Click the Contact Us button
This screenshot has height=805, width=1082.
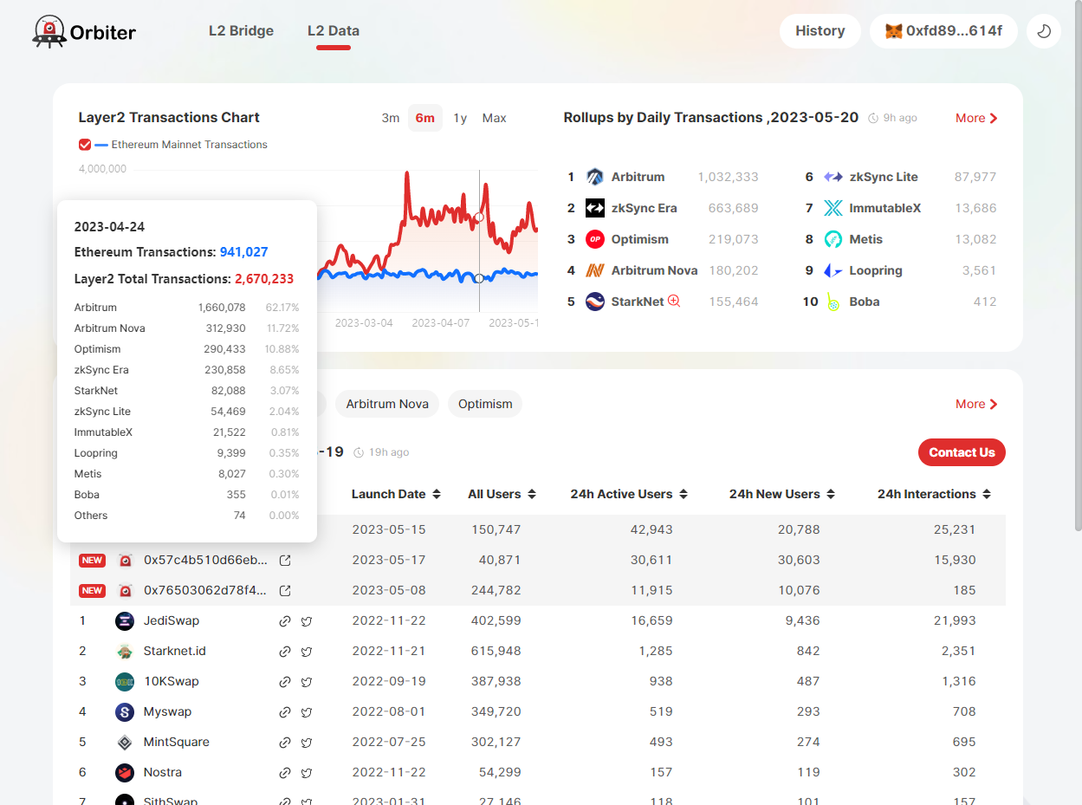point(962,452)
